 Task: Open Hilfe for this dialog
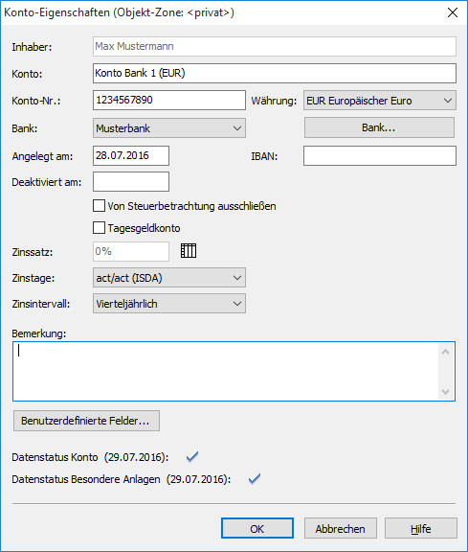(x=421, y=528)
